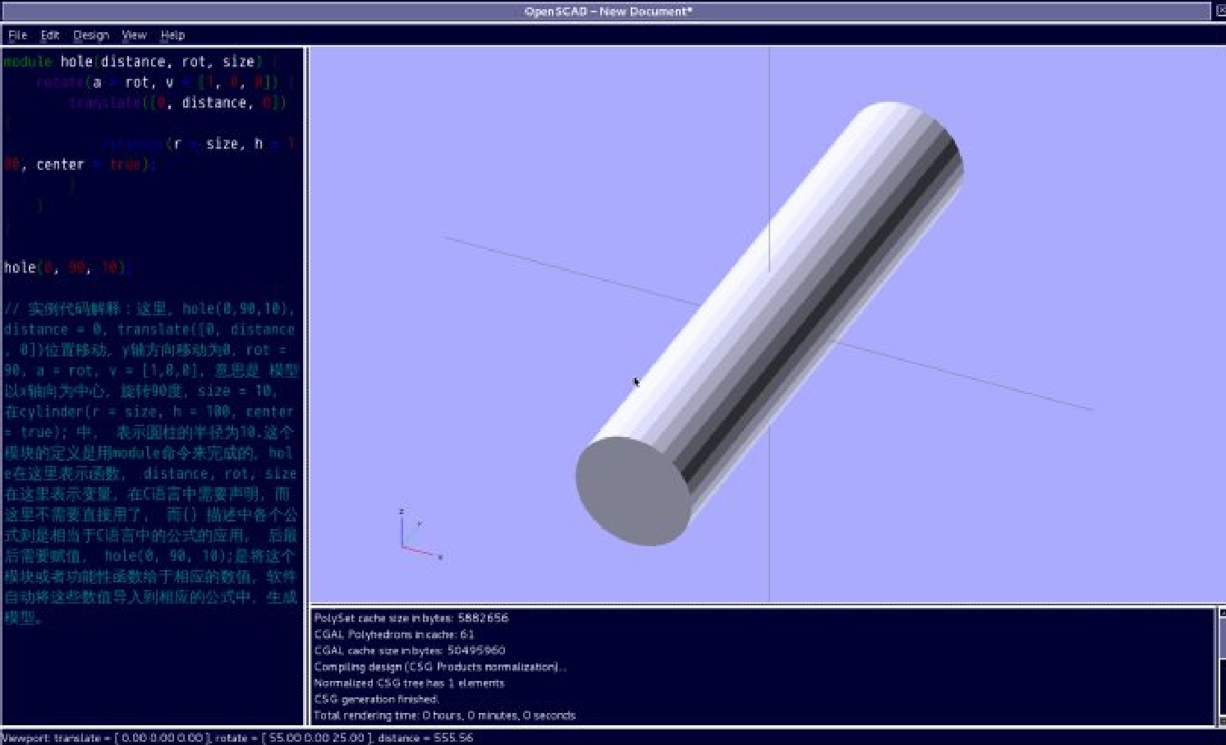Click the cylinder's flat gray end cap

pos(632,491)
